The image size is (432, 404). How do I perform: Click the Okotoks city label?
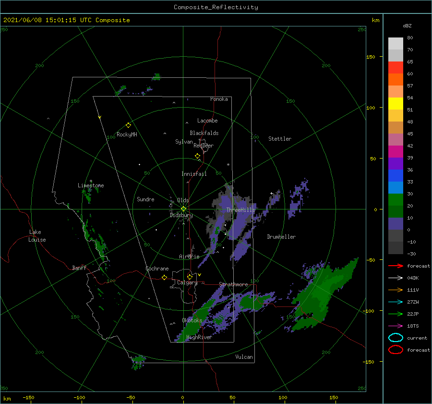pos(192,320)
